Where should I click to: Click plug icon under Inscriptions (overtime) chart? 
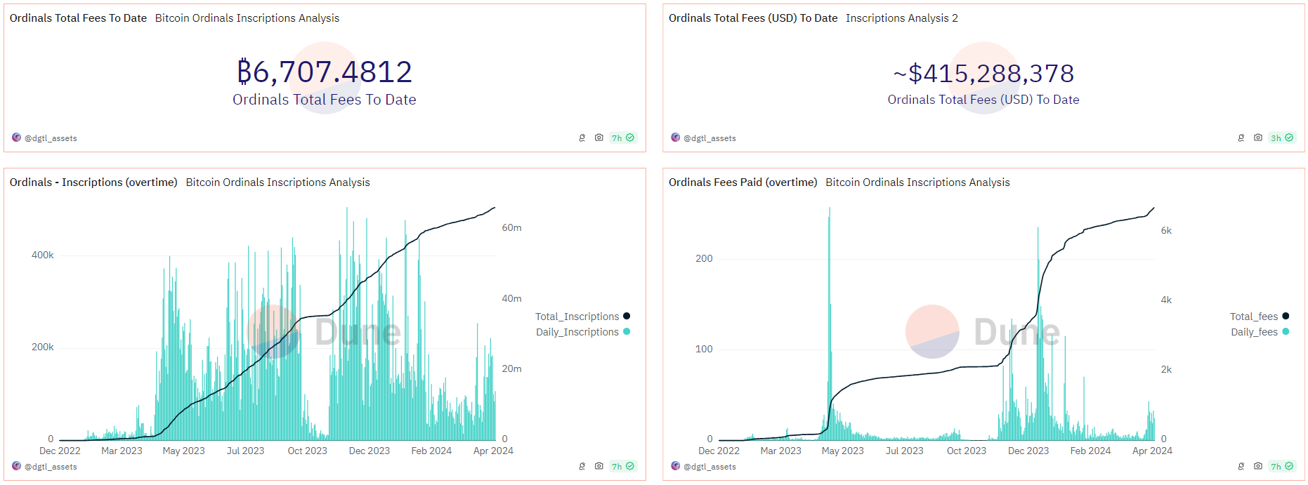coord(582,466)
